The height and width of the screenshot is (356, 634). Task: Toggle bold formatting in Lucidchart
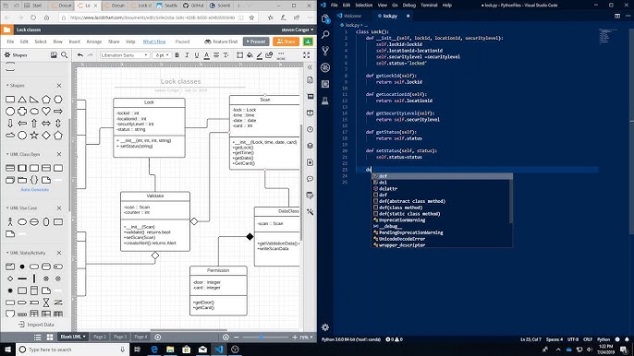(x=177, y=55)
